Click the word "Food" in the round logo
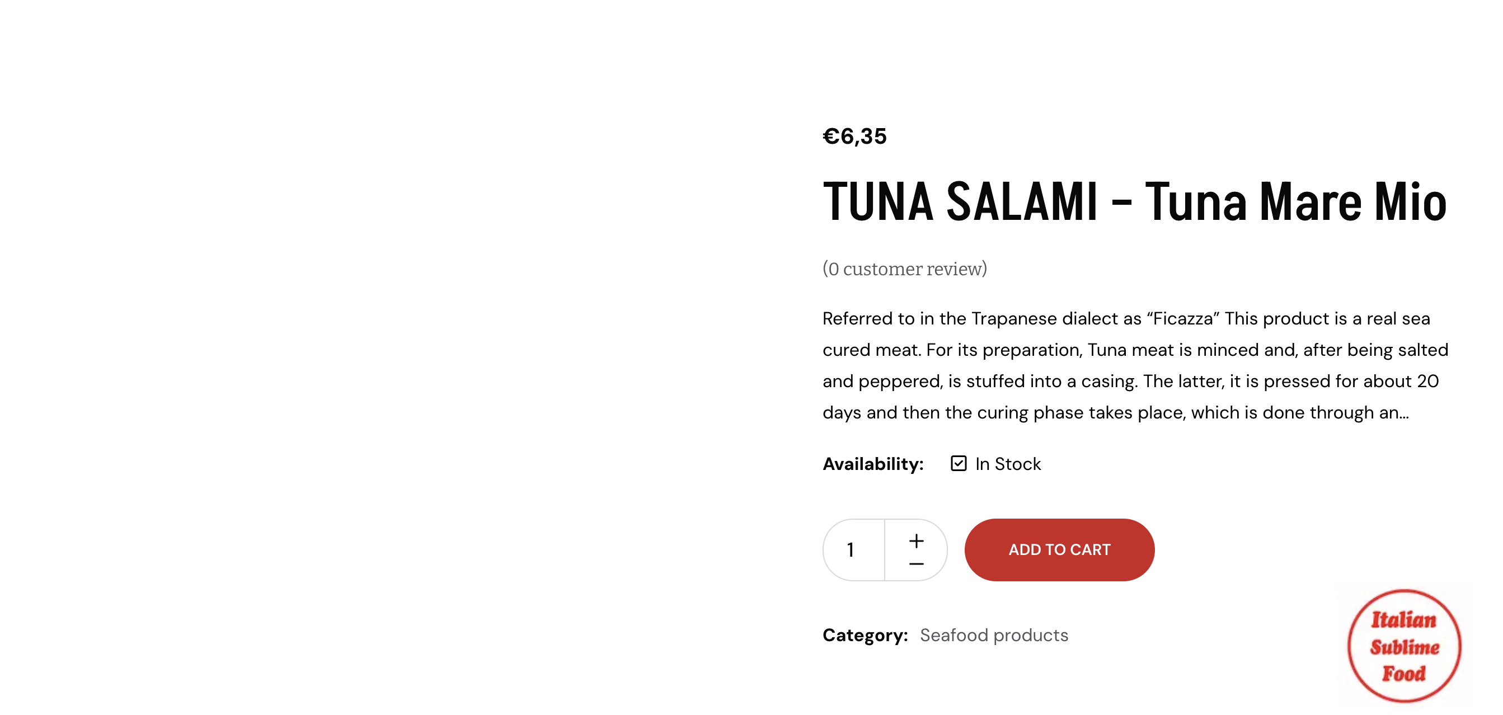The height and width of the screenshot is (715, 1503). tap(1404, 674)
